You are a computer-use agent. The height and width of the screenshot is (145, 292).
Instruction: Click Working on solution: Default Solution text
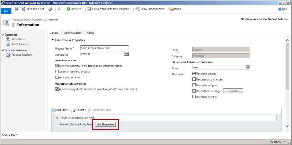coord(265,19)
